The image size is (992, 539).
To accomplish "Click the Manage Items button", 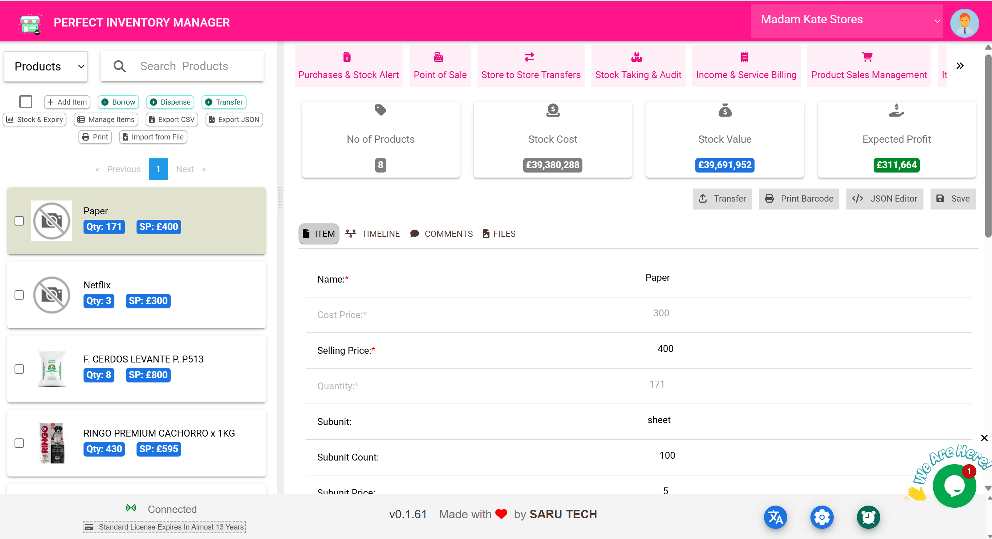I will click(106, 119).
